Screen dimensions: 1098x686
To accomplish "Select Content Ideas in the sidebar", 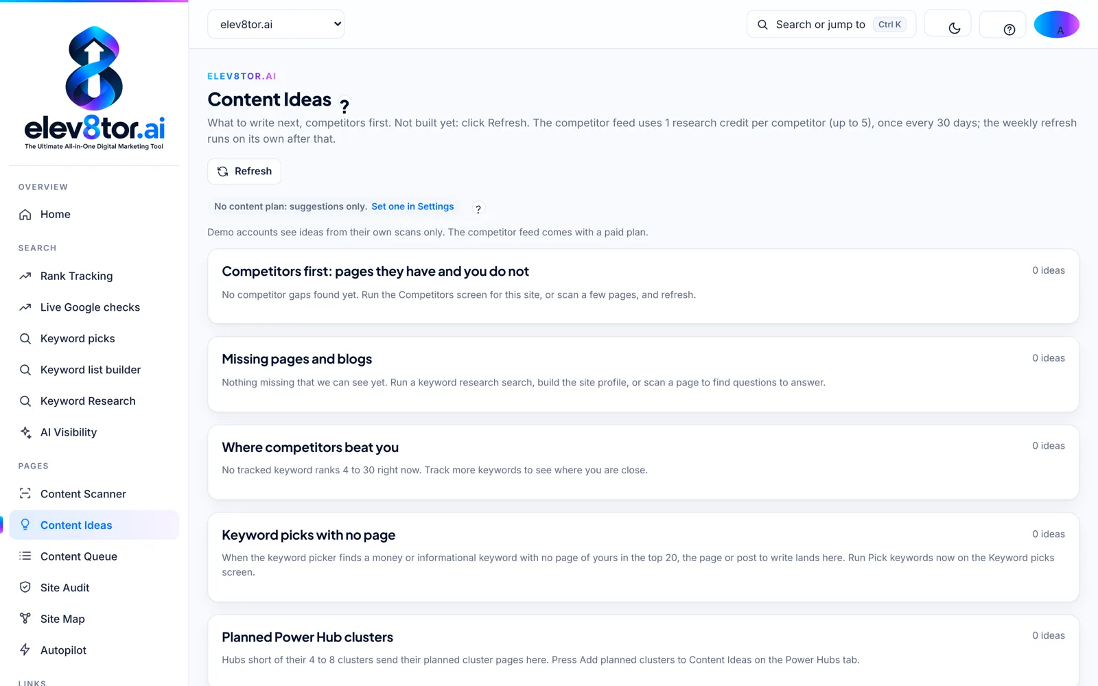I will [94, 525].
